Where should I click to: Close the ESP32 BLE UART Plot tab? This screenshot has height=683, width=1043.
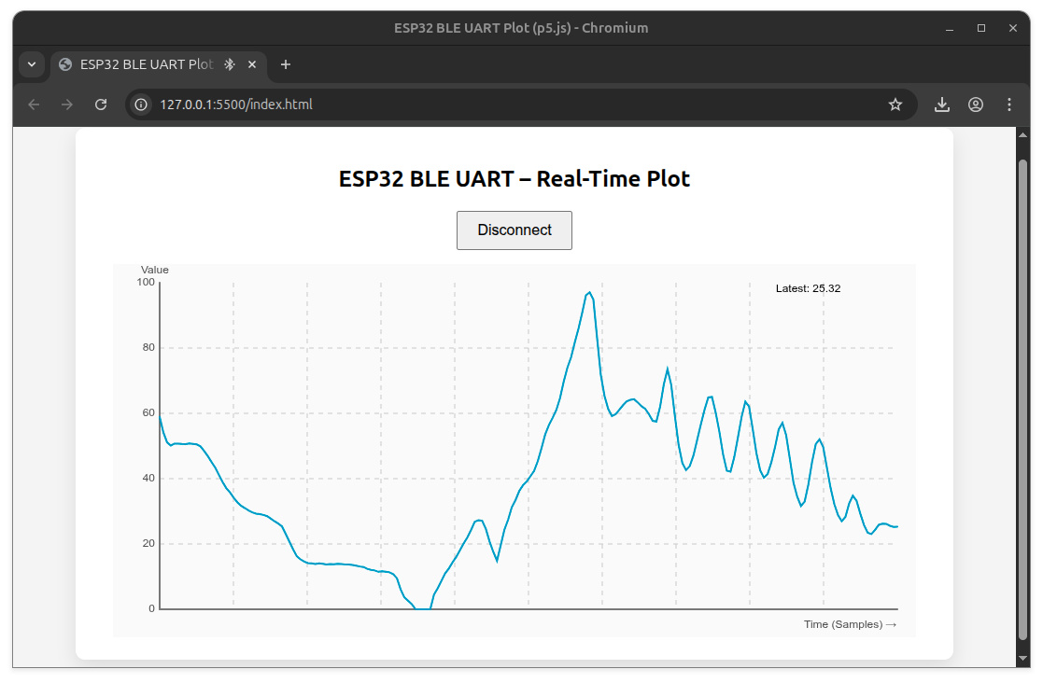click(x=252, y=64)
